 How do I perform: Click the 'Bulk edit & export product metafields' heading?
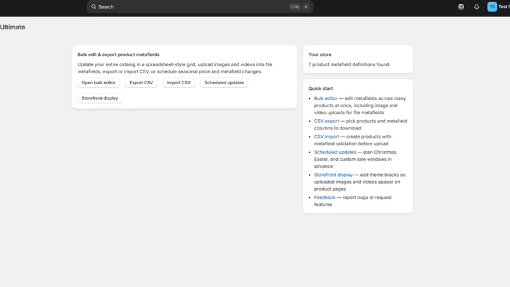click(x=119, y=55)
